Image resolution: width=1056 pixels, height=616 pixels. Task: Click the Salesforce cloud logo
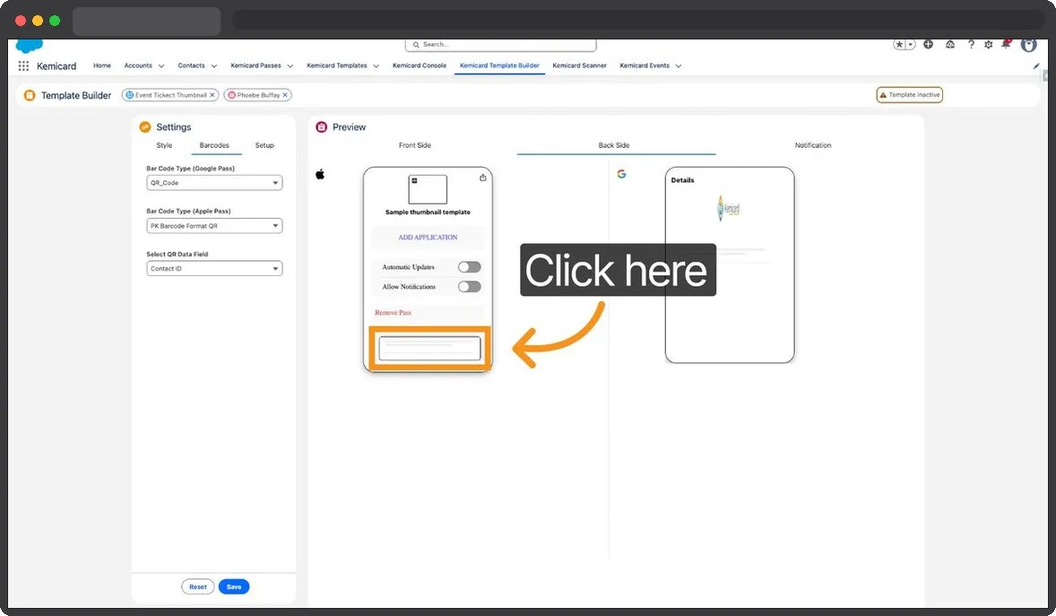(x=29, y=45)
